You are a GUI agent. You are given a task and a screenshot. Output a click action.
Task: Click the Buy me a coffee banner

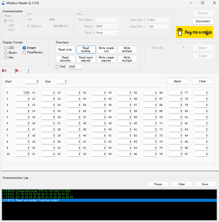pos(194,32)
